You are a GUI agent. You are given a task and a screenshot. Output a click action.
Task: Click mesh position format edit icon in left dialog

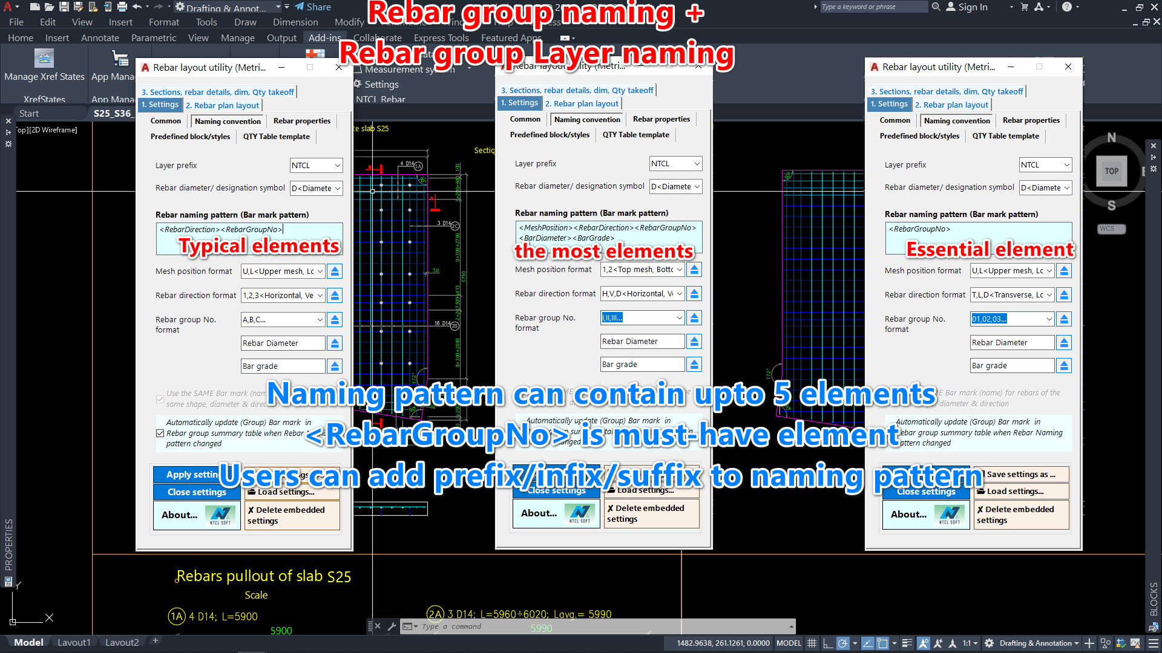335,271
